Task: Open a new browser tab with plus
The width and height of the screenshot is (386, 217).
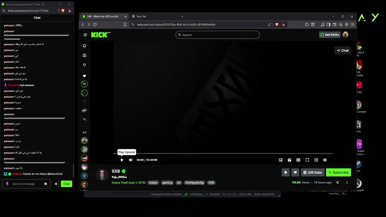Action: [x=182, y=16]
